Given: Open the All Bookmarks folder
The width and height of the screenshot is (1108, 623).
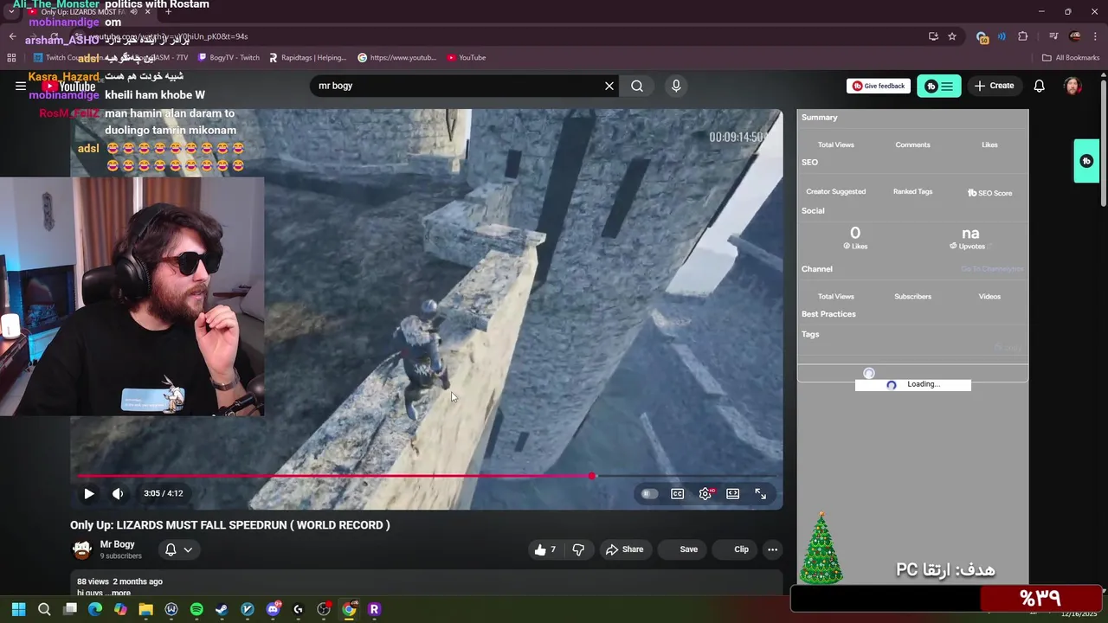Looking at the screenshot, I should point(1071,58).
